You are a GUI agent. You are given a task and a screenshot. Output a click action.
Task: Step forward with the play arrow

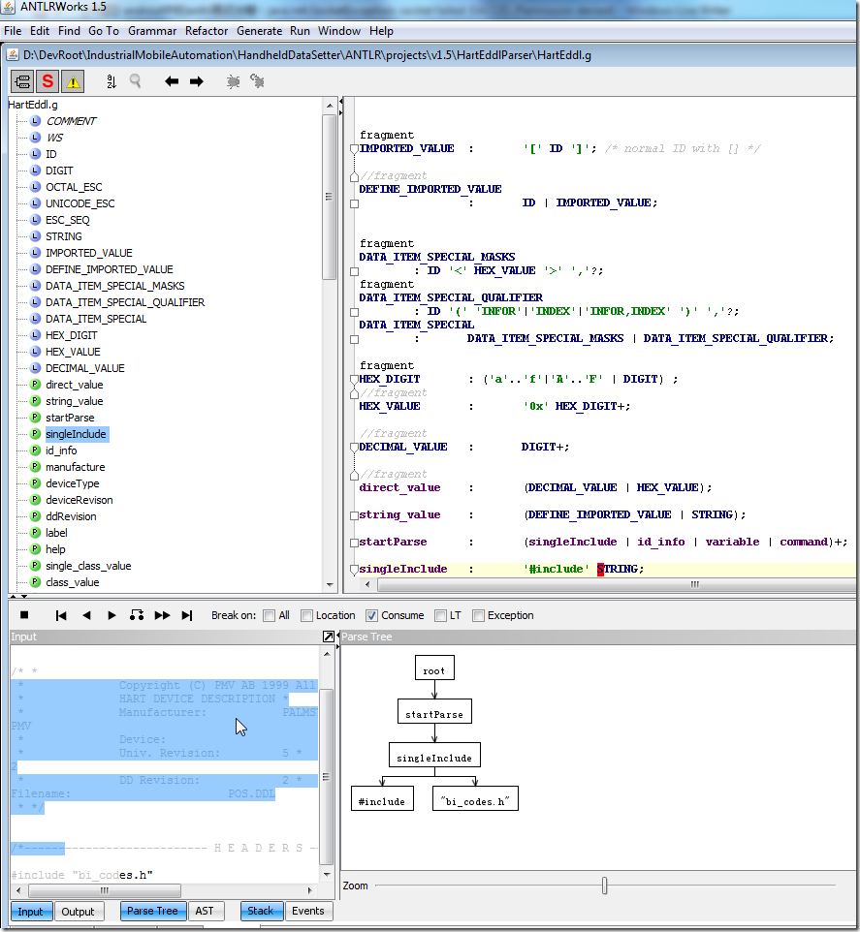(x=111, y=615)
